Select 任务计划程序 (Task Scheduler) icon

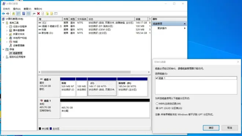11,26
